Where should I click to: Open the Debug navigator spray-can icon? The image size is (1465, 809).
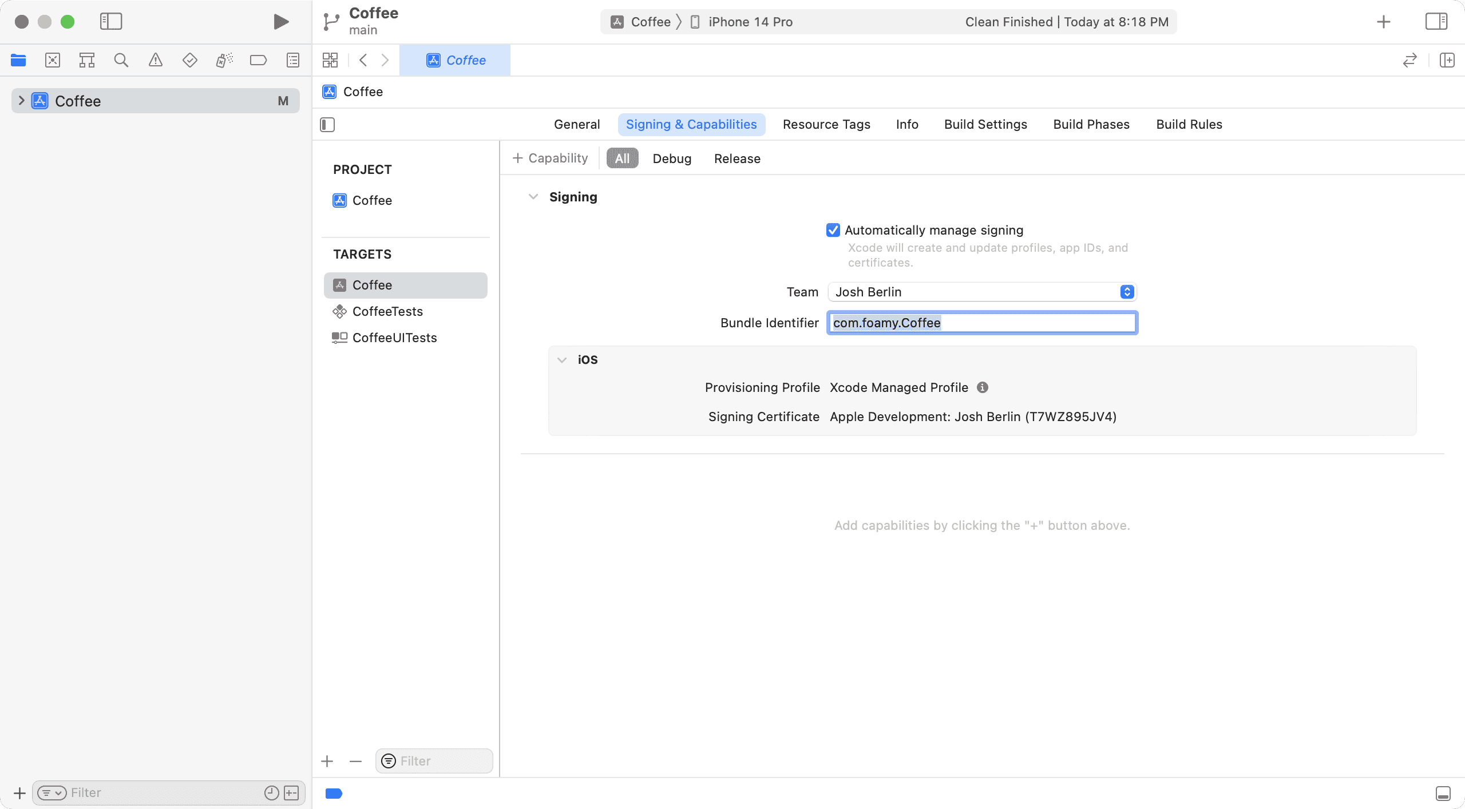224,60
